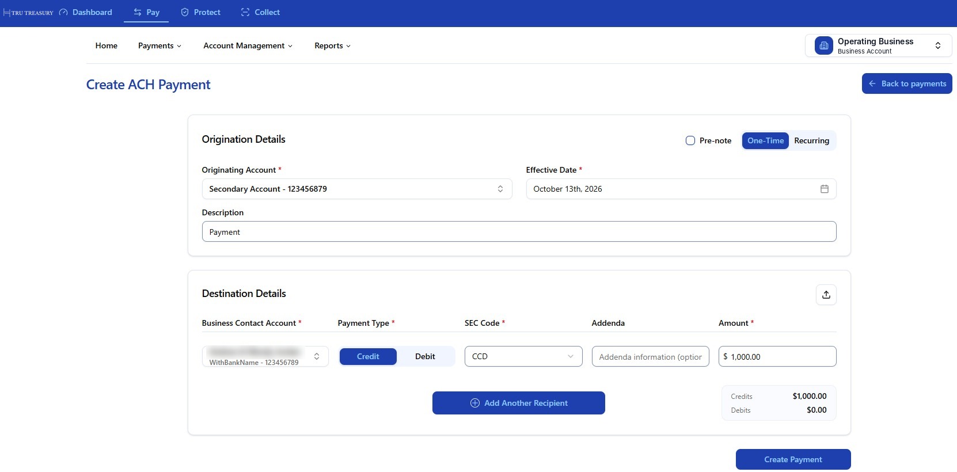This screenshot has height=472, width=957.
Task: Click the Amount input field
Action: [777, 356]
